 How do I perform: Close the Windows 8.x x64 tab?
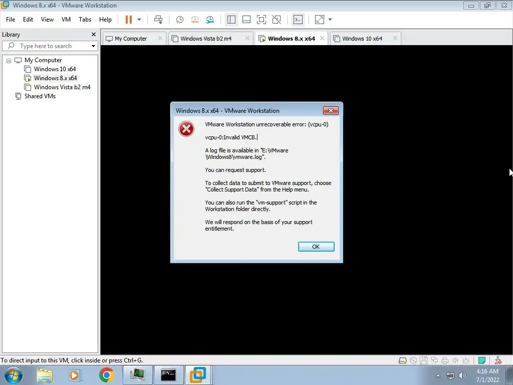pos(322,38)
